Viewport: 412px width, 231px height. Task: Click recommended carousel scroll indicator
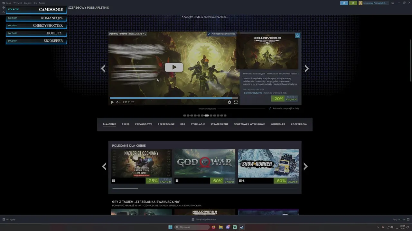tap(125, 188)
